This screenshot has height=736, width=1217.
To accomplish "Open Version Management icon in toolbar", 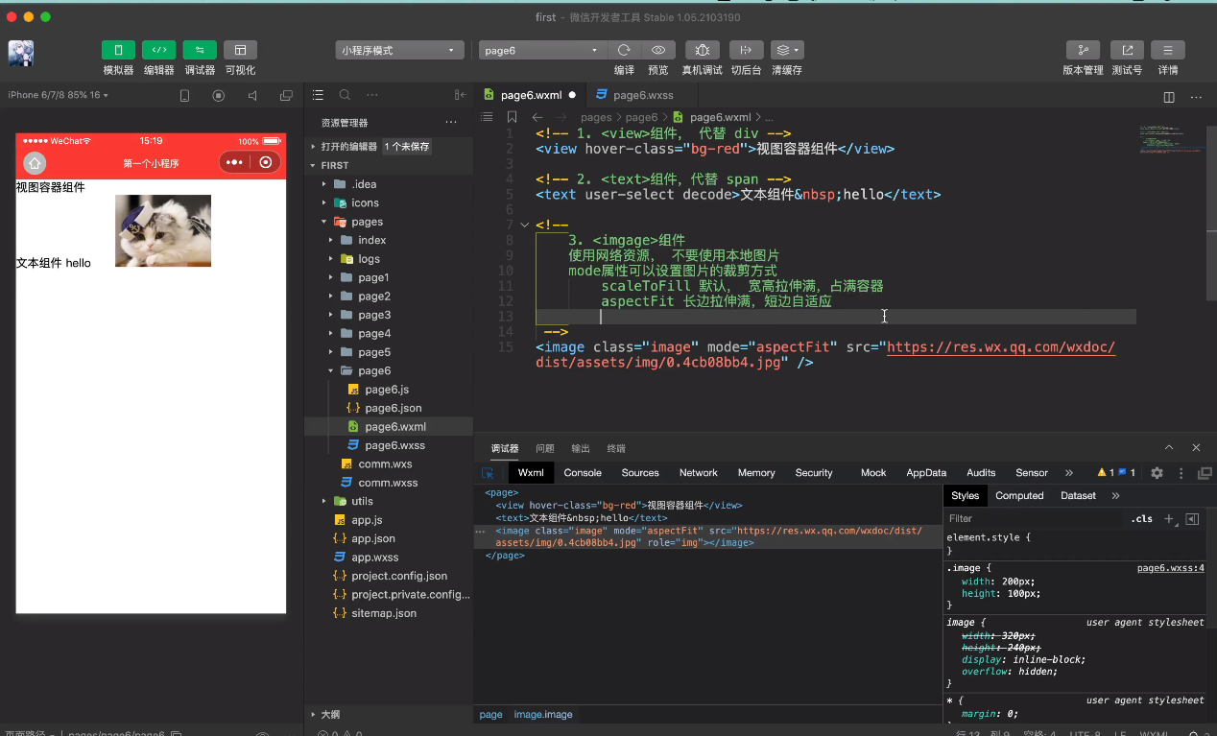I will coord(1083,50).
